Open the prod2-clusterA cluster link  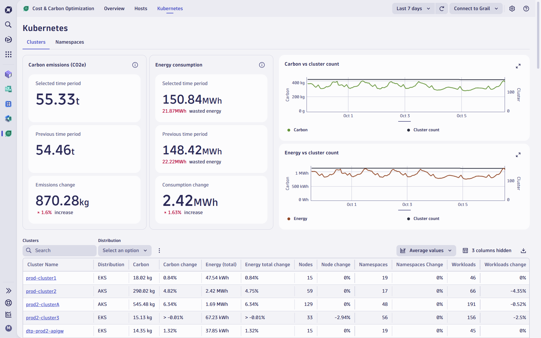(43, 304)
